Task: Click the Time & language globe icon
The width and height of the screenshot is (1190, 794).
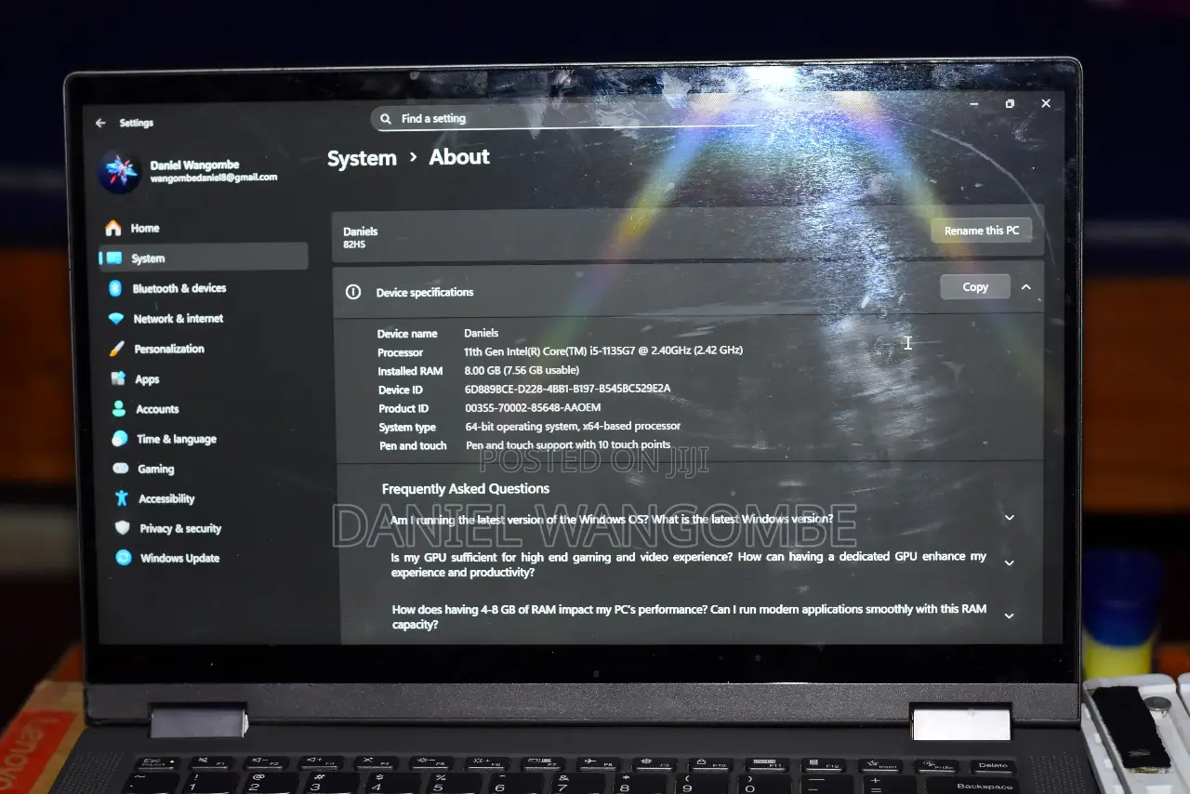Action: pos(120,439)
